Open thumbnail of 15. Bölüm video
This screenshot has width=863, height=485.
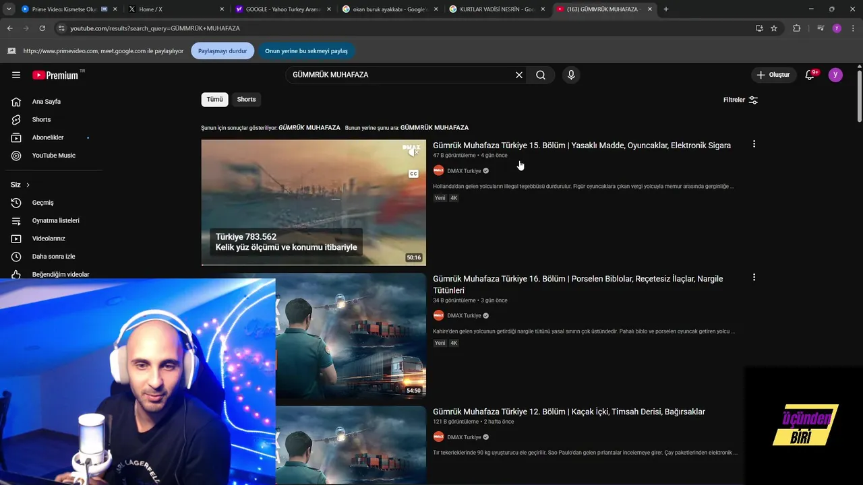coord(314,202)
